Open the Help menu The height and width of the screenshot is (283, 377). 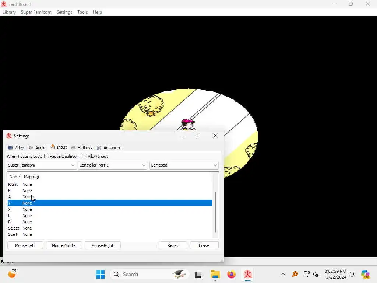click(x=97, y=12)
